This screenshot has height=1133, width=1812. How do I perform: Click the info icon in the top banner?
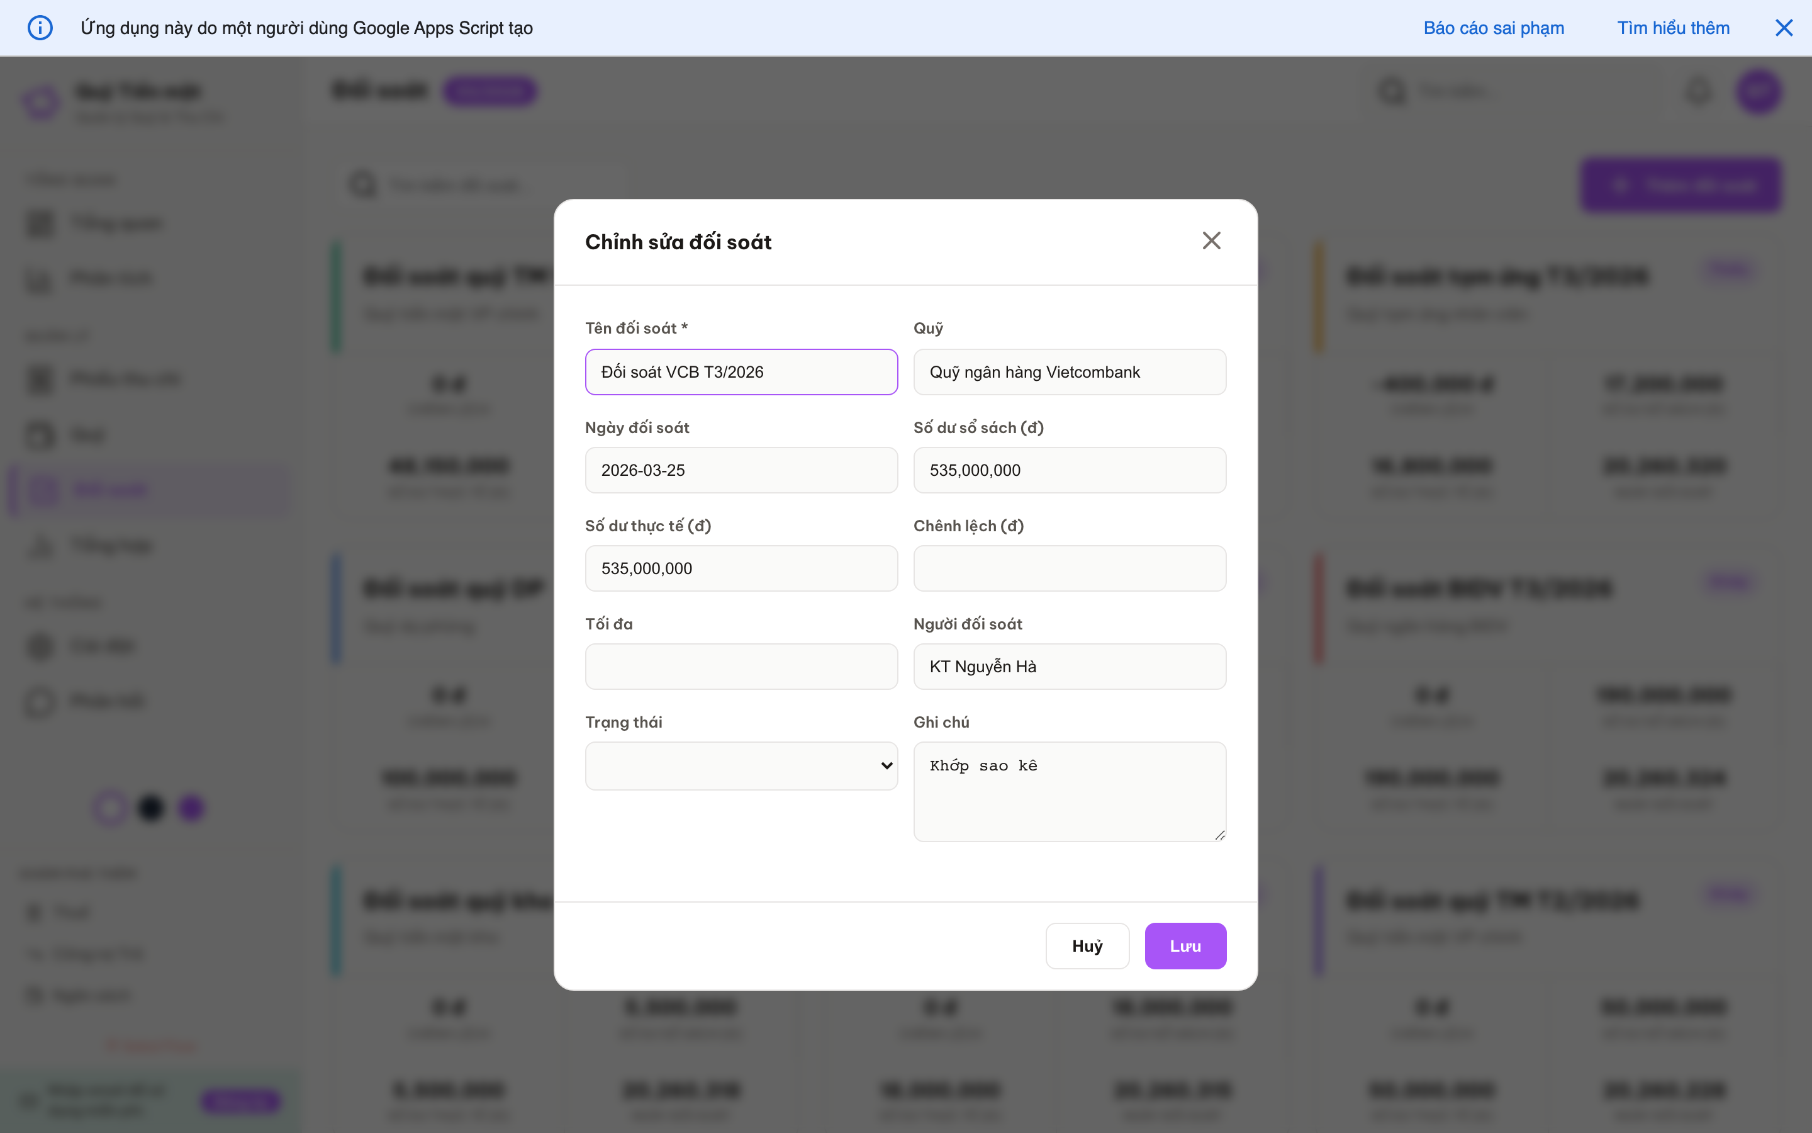coord(40,28)
